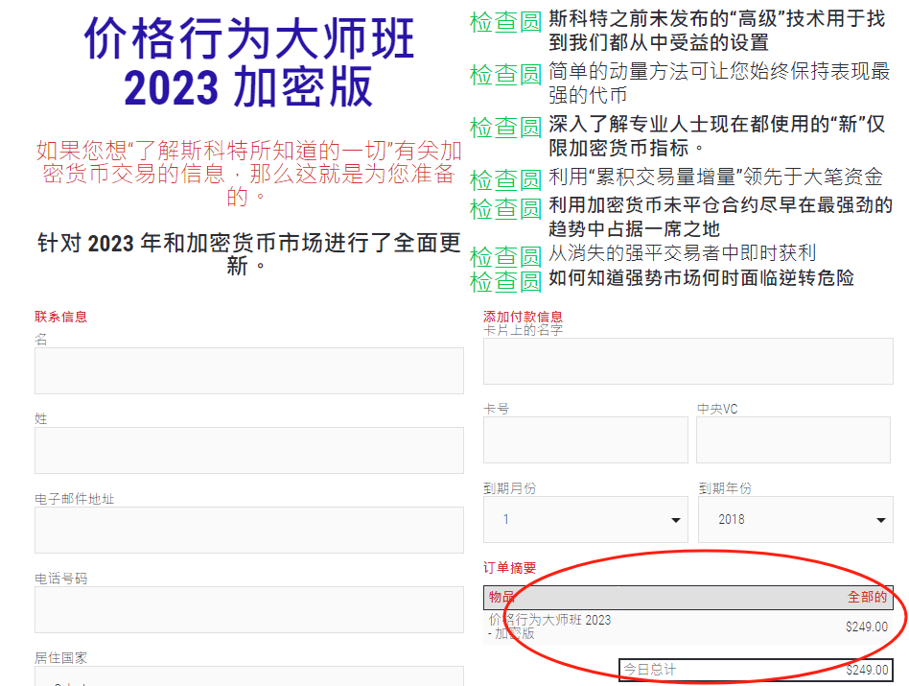The image size is (909, 686).
Task: Expand the 居住国家 country selector
Action: pos(249,678)
